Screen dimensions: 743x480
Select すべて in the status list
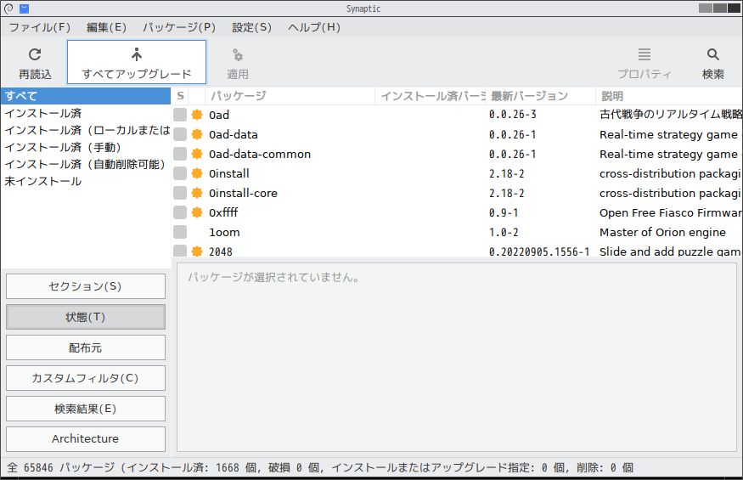86,96
